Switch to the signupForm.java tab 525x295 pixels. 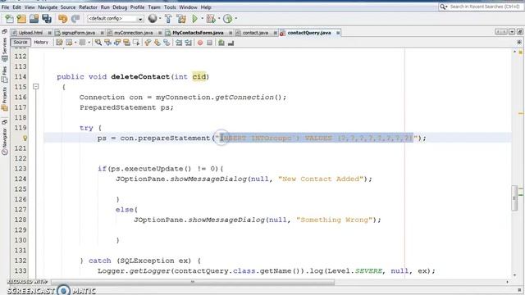click(x=79, y=33)
